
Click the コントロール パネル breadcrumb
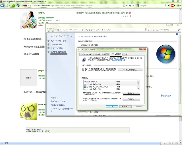(x=71, y=30)
